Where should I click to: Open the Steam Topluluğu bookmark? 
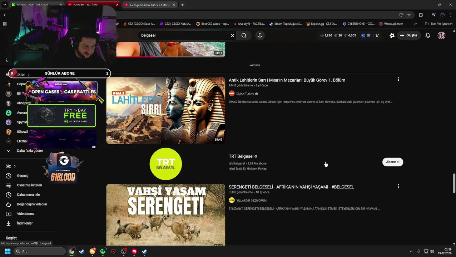click(286, 24)
